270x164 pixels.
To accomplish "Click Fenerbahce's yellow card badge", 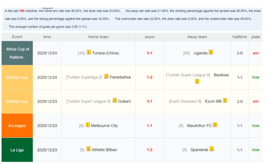I will pyautogui.click(x=106, y=77).
